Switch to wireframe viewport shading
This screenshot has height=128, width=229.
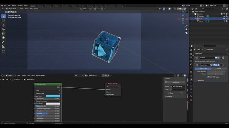178,9
